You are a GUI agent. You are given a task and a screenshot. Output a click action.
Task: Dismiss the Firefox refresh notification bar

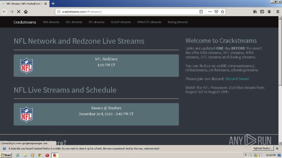277,148
